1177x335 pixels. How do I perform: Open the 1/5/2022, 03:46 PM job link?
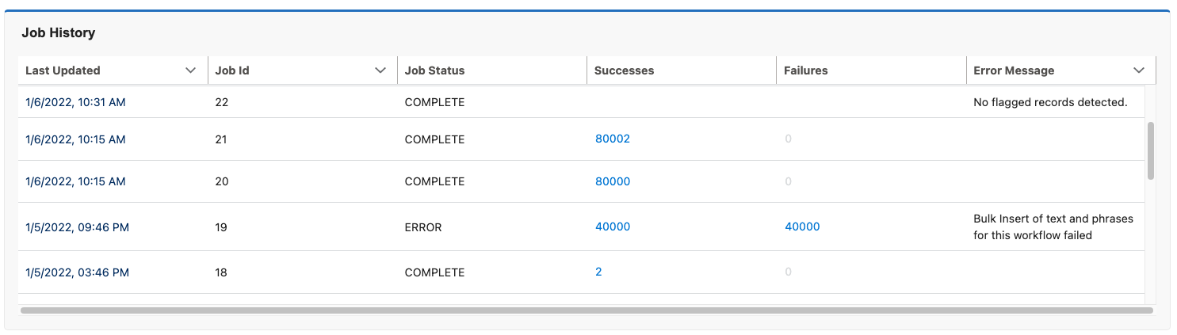77,272
